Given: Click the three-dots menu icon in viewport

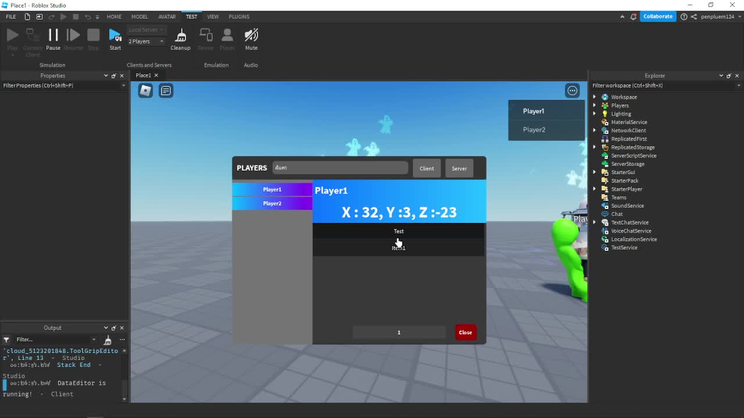Looking at the screenshot, I should click(573, 91).
